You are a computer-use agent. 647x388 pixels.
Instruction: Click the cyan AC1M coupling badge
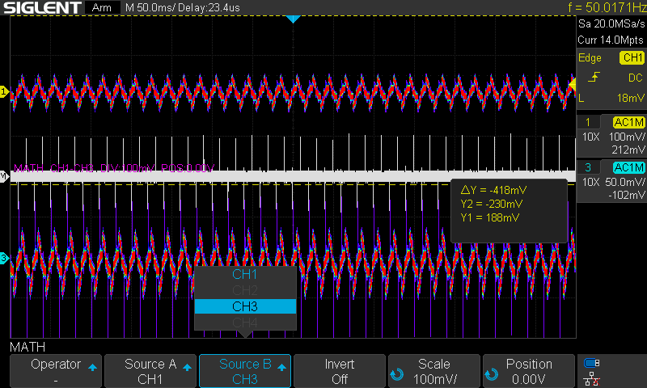pyautogui.click(x=628, y=167)
